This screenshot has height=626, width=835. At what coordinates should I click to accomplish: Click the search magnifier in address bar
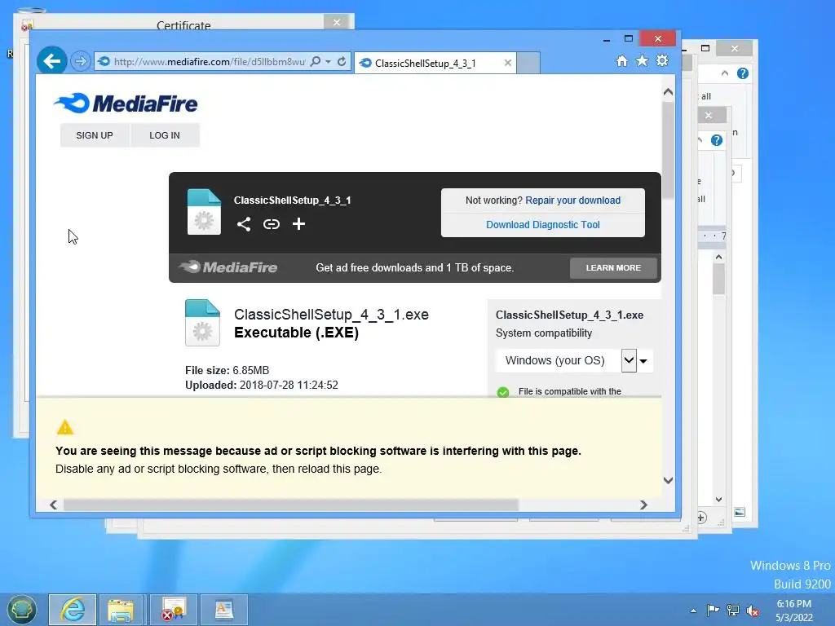(x=316, y=61)
